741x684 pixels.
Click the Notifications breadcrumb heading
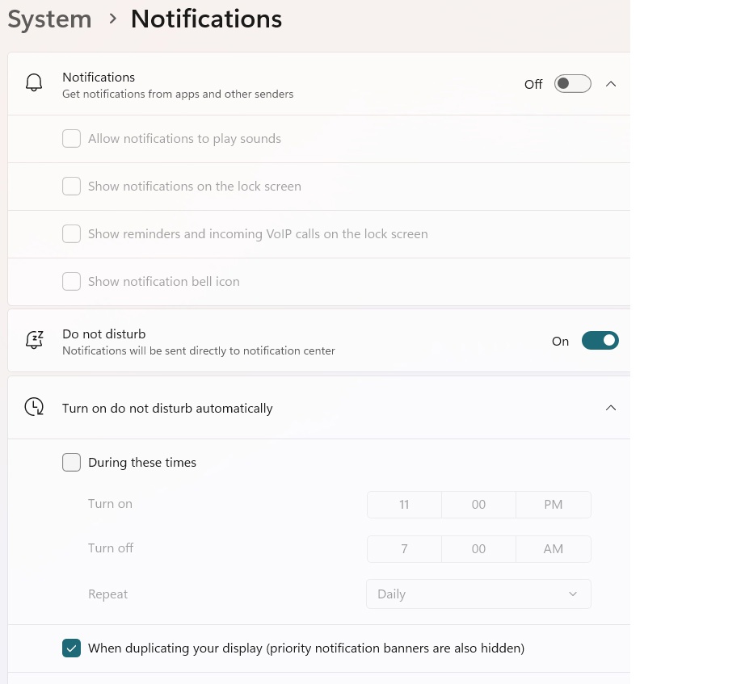(206, 19)
